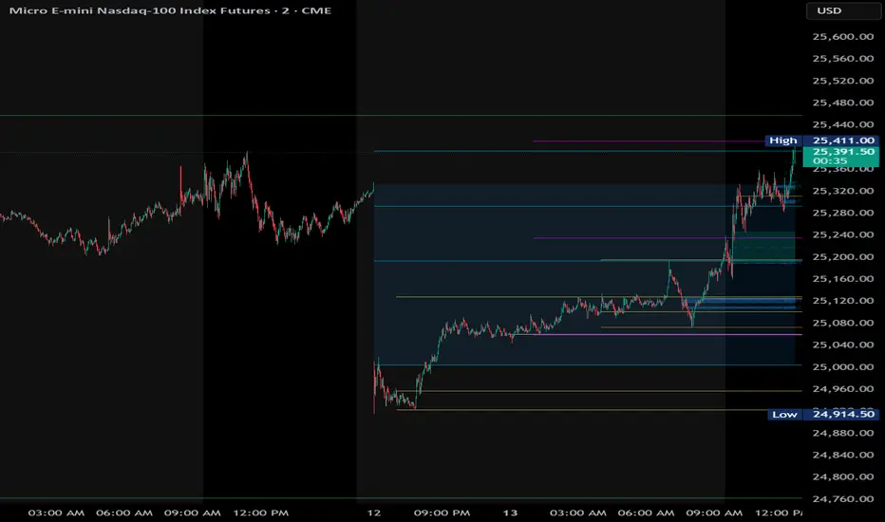Click the 25,480.00 price axis label
This screenshot has width=885, height=522.
point(842,103)
